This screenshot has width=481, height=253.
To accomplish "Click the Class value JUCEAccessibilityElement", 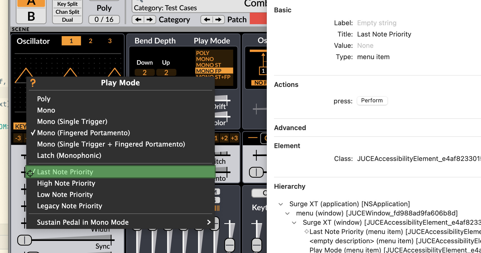I will 419,159.
